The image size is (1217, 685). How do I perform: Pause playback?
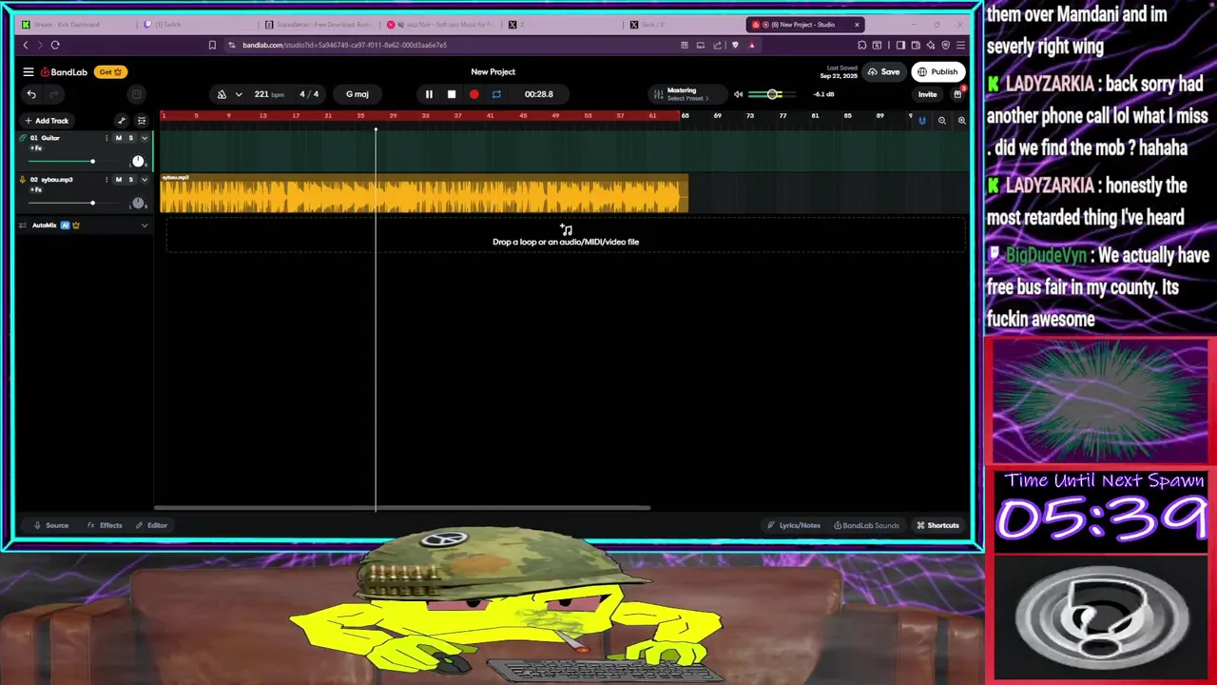point(429,94)
